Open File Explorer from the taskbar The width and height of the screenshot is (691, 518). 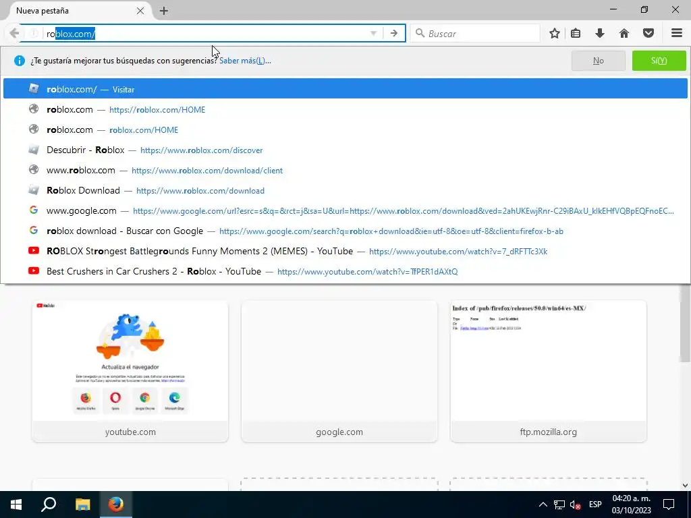pyautogui.click(x=82, y=505)
